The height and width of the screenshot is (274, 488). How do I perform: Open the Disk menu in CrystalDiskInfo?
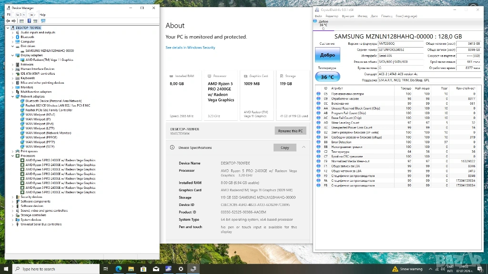point(374,16)
